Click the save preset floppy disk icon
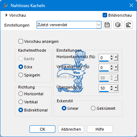137x137 pixels. click(107, 25)
